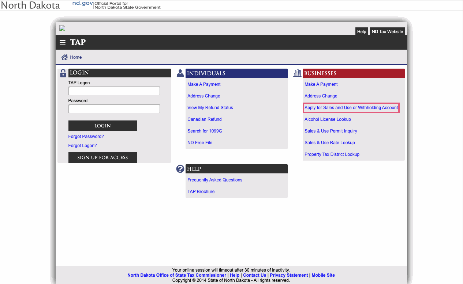Open Canadian Refund link

pyautogui.click(x=205, y=119)
